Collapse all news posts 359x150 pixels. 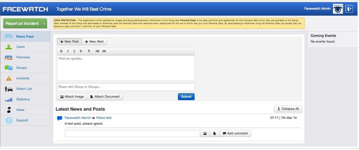(x=288, y=109)
